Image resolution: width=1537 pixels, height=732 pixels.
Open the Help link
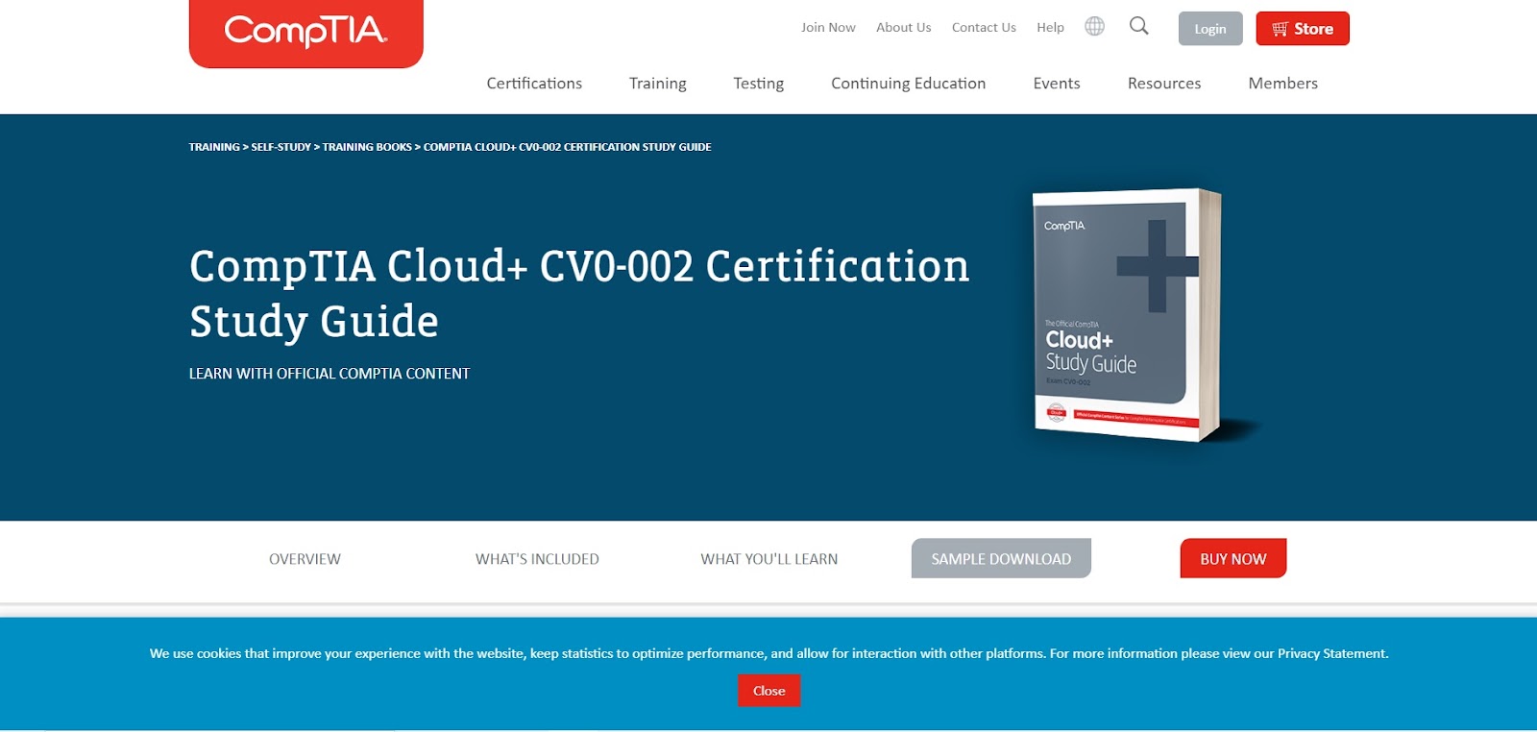pos(1050,28)
